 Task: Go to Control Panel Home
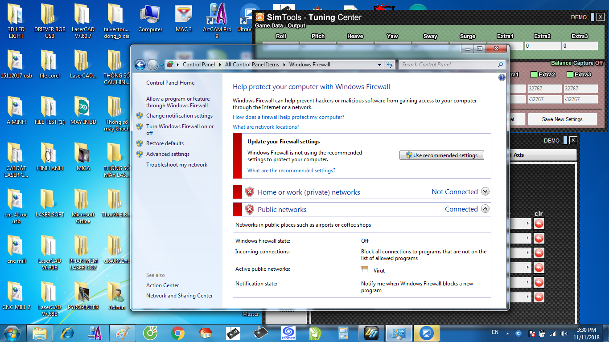click(170, 83)
